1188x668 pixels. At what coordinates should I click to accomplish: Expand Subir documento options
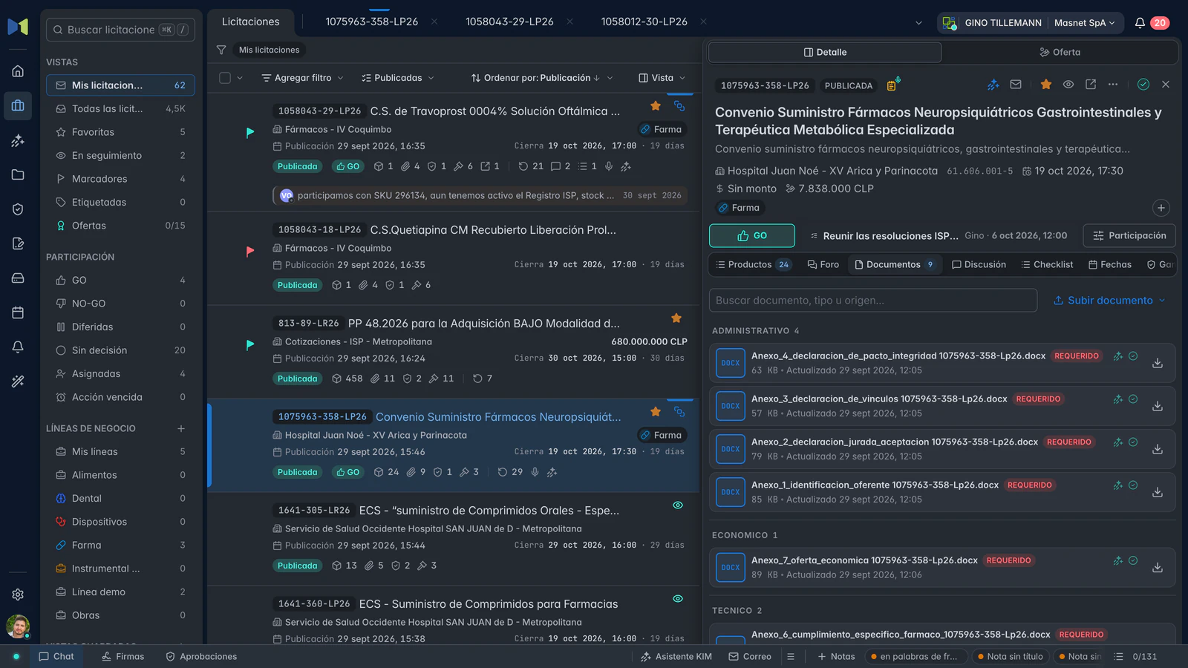[x=1162, y=301]
